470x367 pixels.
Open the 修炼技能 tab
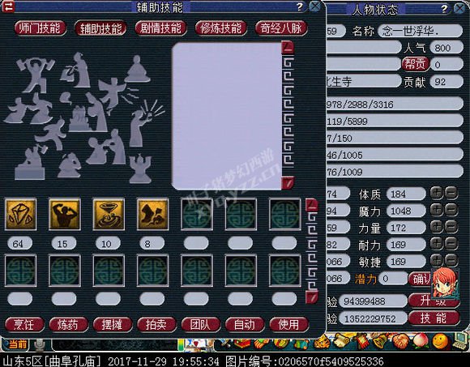coord(221,28)
